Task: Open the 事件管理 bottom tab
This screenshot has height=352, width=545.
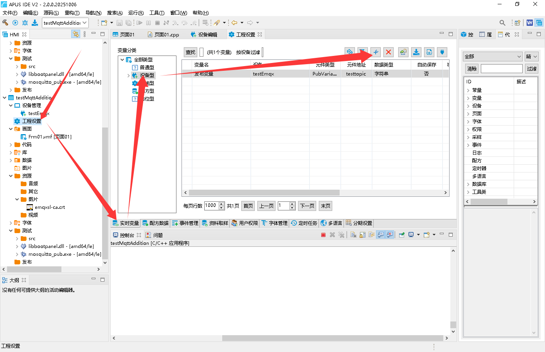Action: (x=185, y=223)
